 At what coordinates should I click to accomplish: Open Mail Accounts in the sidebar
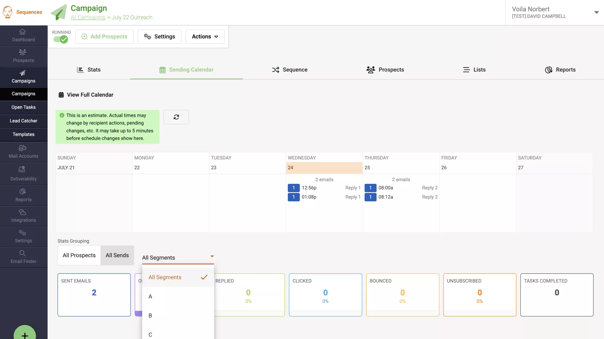(23, 152)
